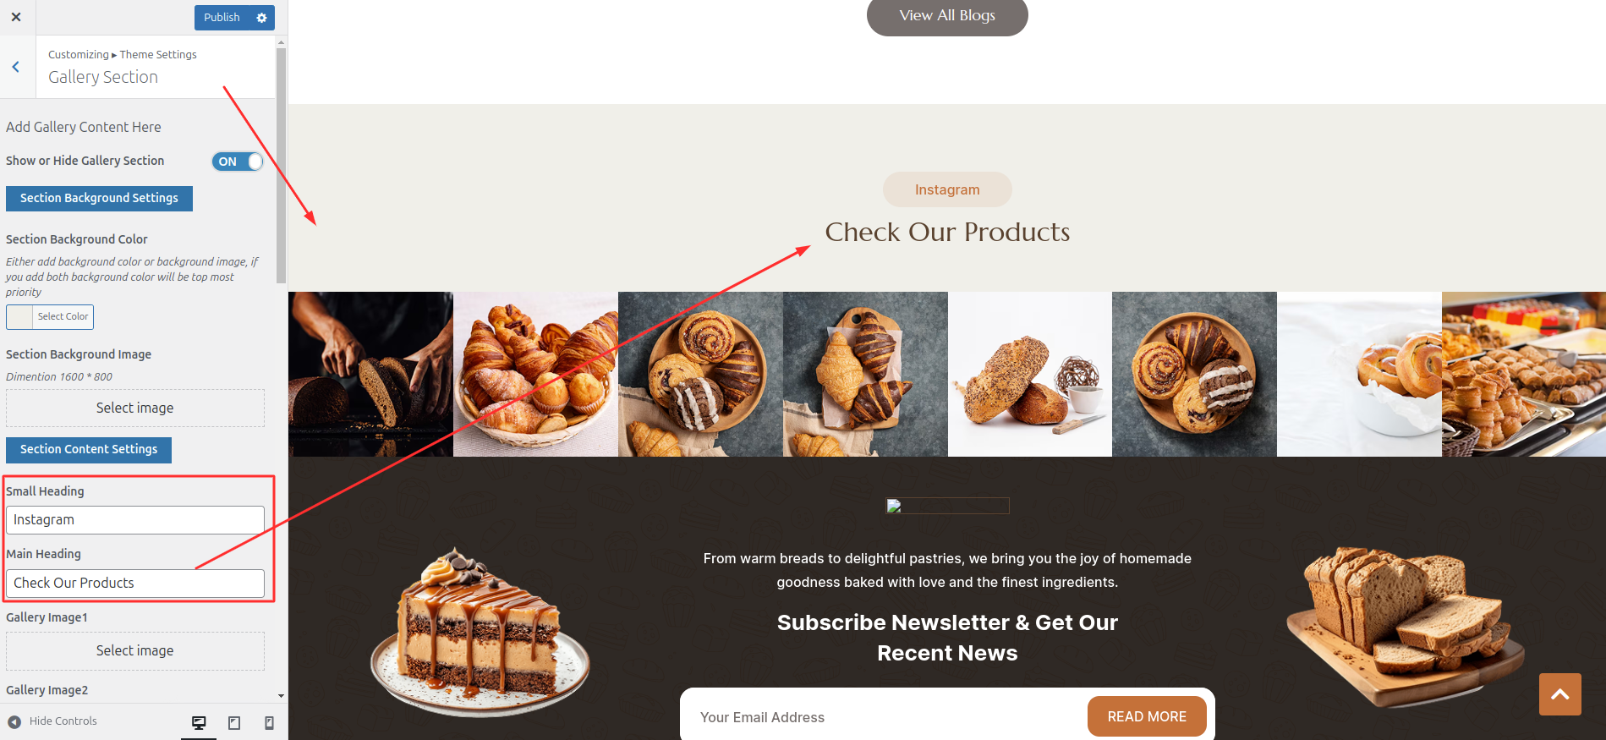This screenshot has height=740, width=1606.
Task: Select image for Gallery Image1
Action: (x=135, y=650)
